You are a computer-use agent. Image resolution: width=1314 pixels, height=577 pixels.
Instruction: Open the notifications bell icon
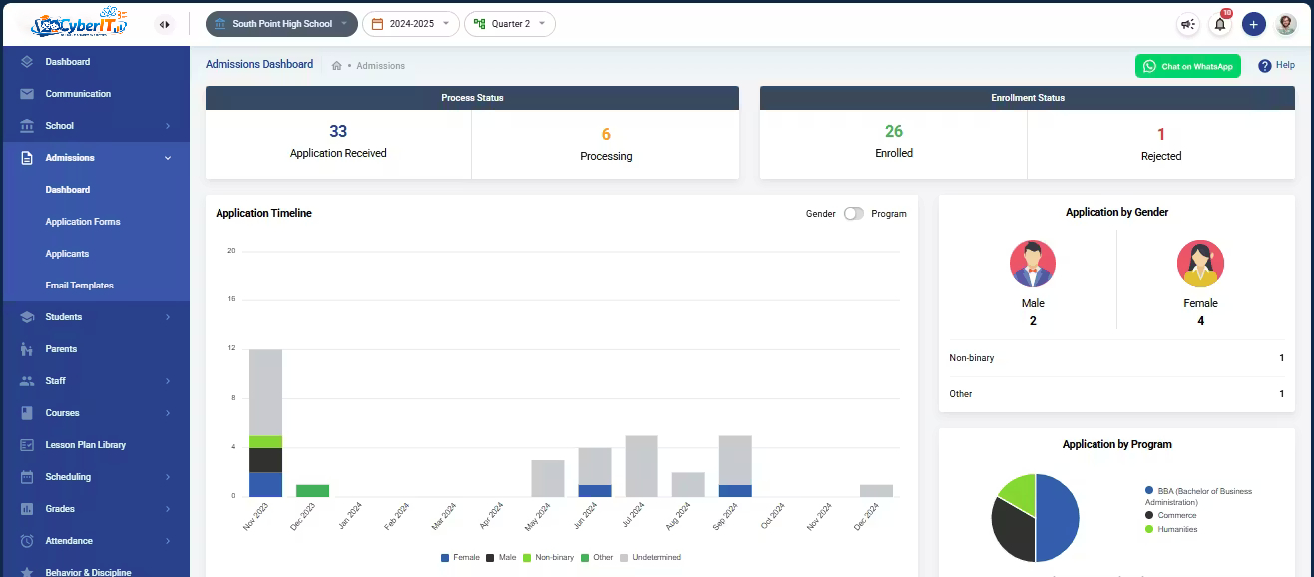pyautogui.click(x=1220, y=24)
